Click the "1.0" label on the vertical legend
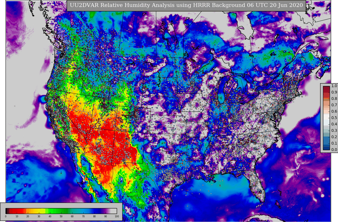338x222 pixels. pyautogui.click(x=334, y=86)
